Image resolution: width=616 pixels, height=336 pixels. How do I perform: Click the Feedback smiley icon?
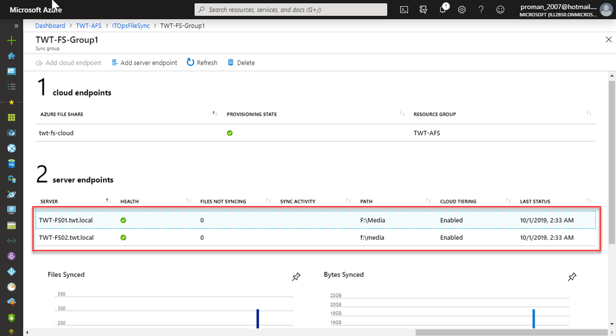point(500,10)
